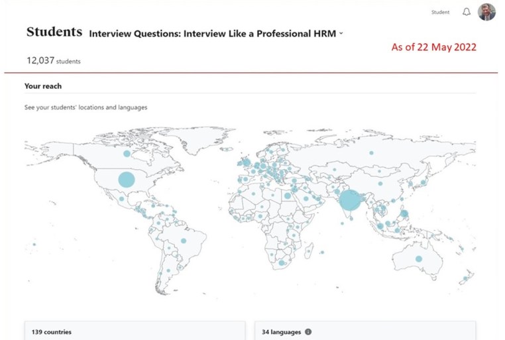Click the Students page heading

point(54,32)
